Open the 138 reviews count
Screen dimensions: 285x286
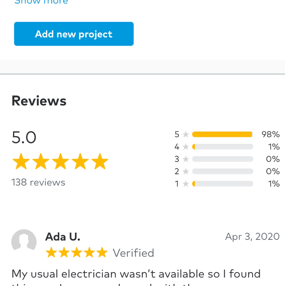(38, 182)
